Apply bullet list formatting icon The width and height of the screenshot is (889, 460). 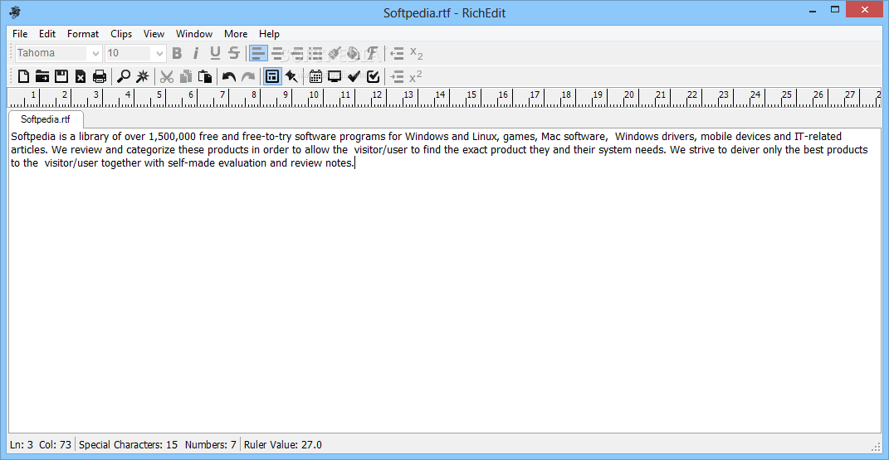(315, 53)
